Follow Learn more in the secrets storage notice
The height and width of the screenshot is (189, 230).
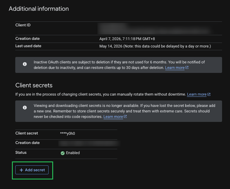coord(113,117)
